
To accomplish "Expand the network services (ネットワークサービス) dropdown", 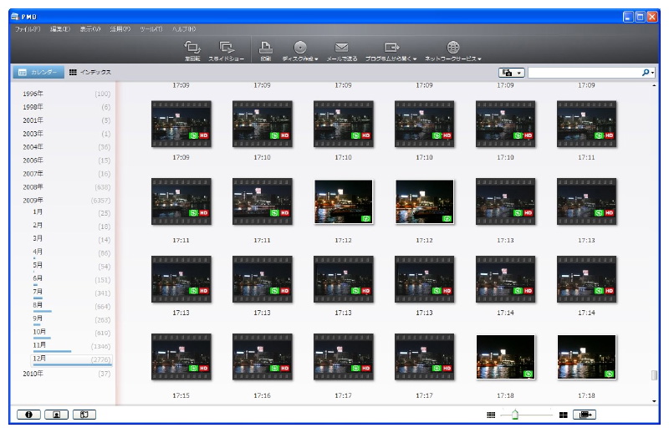I will click(452, 50).
